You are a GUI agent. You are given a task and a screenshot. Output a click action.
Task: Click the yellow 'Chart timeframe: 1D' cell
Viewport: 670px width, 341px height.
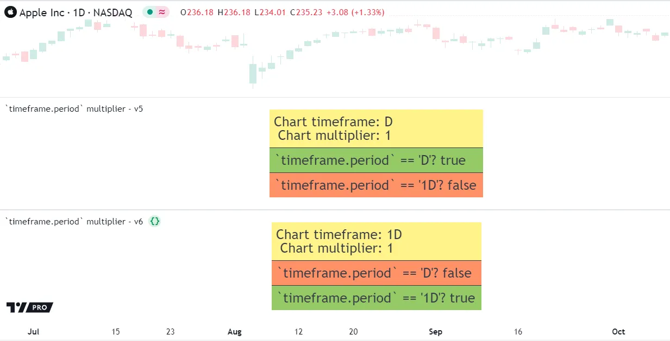(376, 241)
